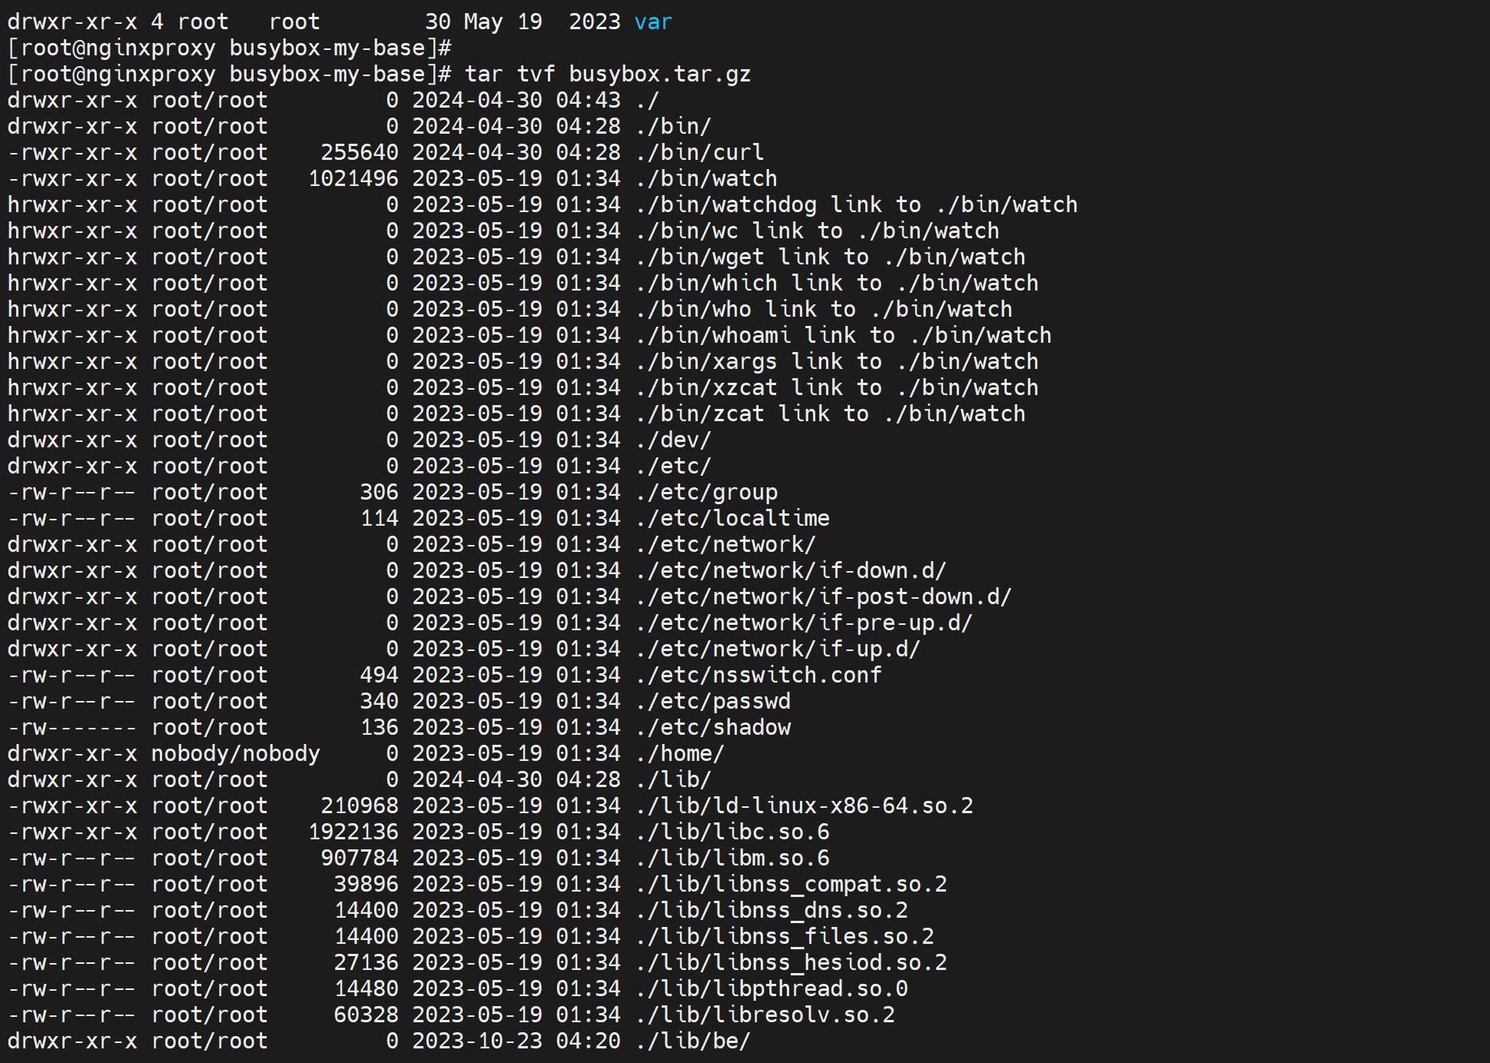Click the ./etc/shadow file path
This screenshot has height=1063, width=1490.
713,728
